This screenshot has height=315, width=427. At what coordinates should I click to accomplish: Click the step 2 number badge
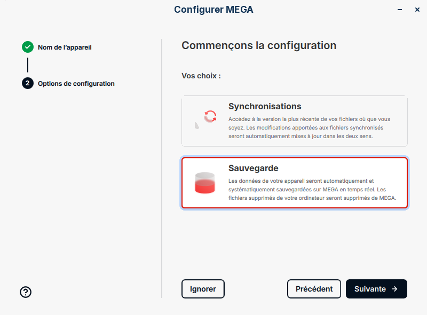[x=28, y=84]
